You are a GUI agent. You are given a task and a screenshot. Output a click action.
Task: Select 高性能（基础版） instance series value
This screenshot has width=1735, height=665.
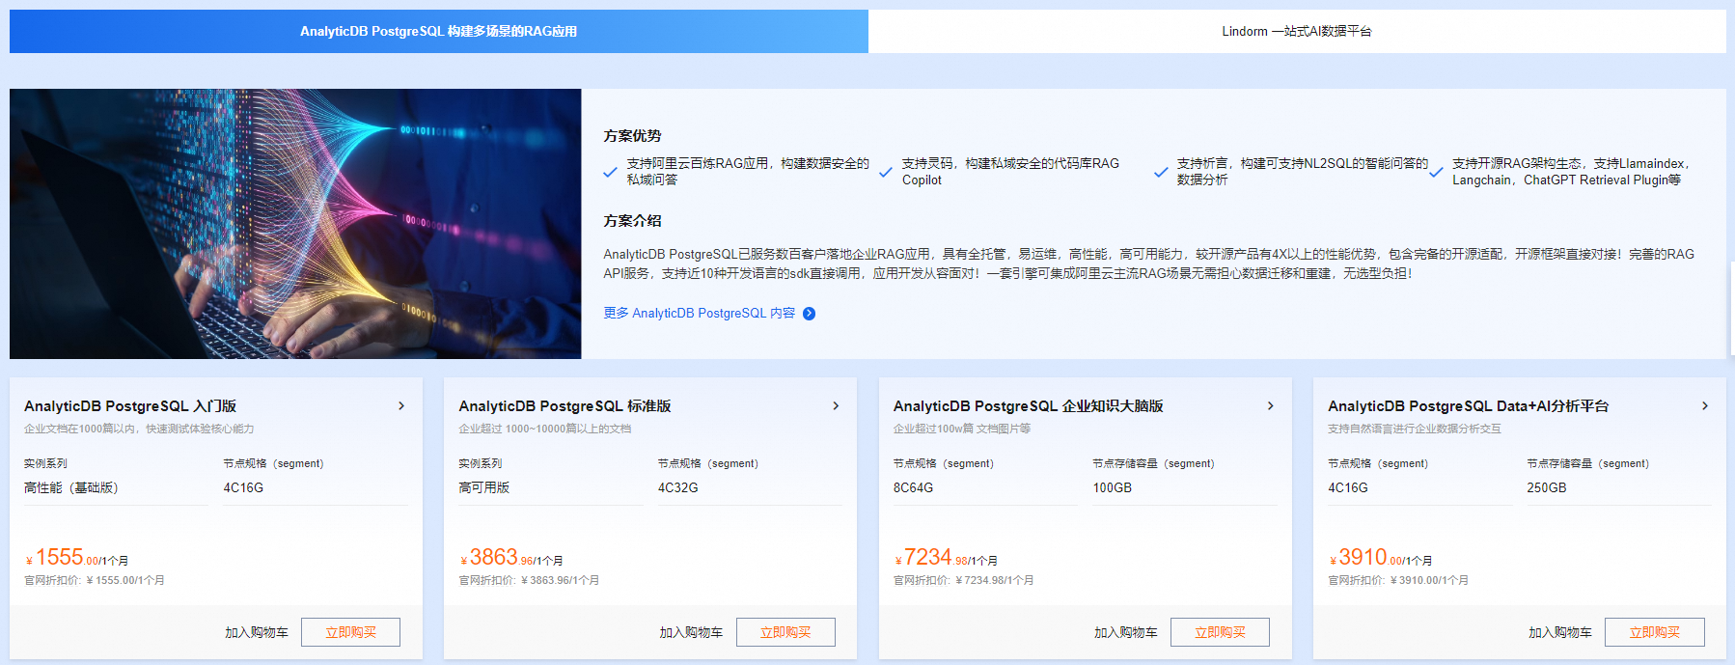point(71,487)
